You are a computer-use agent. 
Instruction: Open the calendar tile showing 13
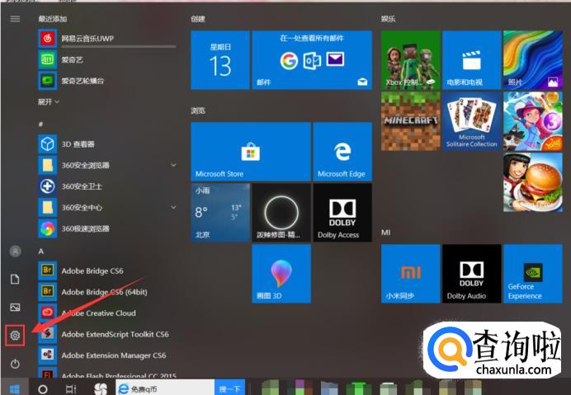tap(220, 60)
